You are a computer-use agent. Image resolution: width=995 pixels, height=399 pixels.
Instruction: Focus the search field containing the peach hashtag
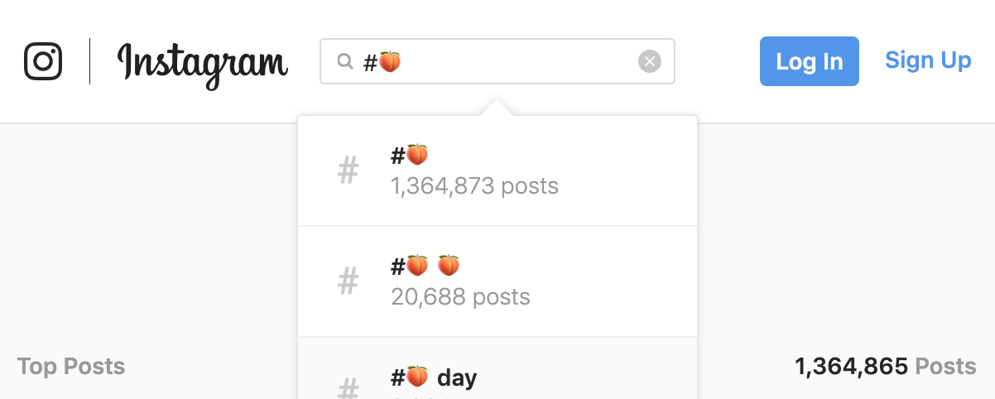[x=497, y=61]
